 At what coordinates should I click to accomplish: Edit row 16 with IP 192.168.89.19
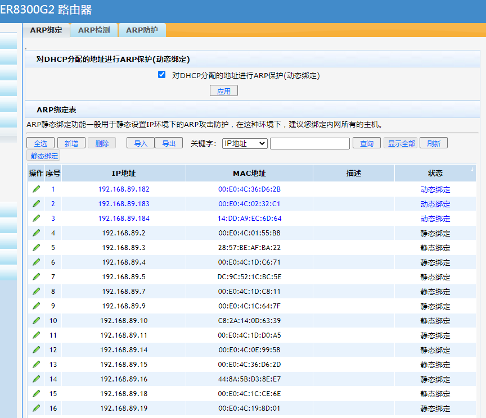click(x=37, y=408)
